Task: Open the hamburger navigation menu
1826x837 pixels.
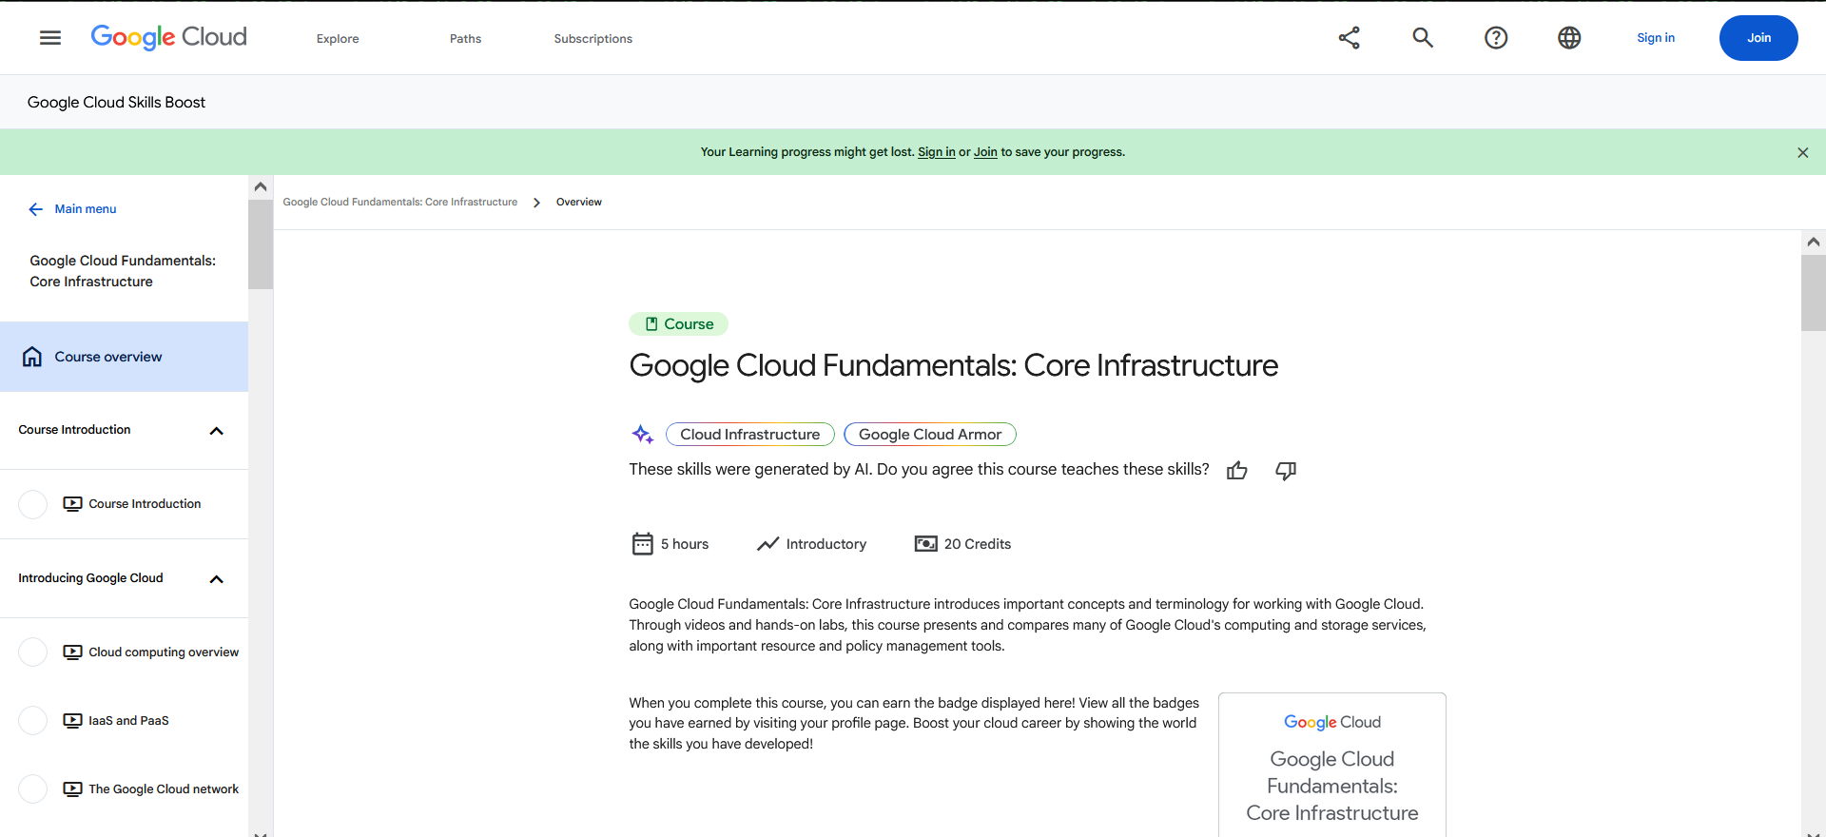Action: (x=50, y=38)
